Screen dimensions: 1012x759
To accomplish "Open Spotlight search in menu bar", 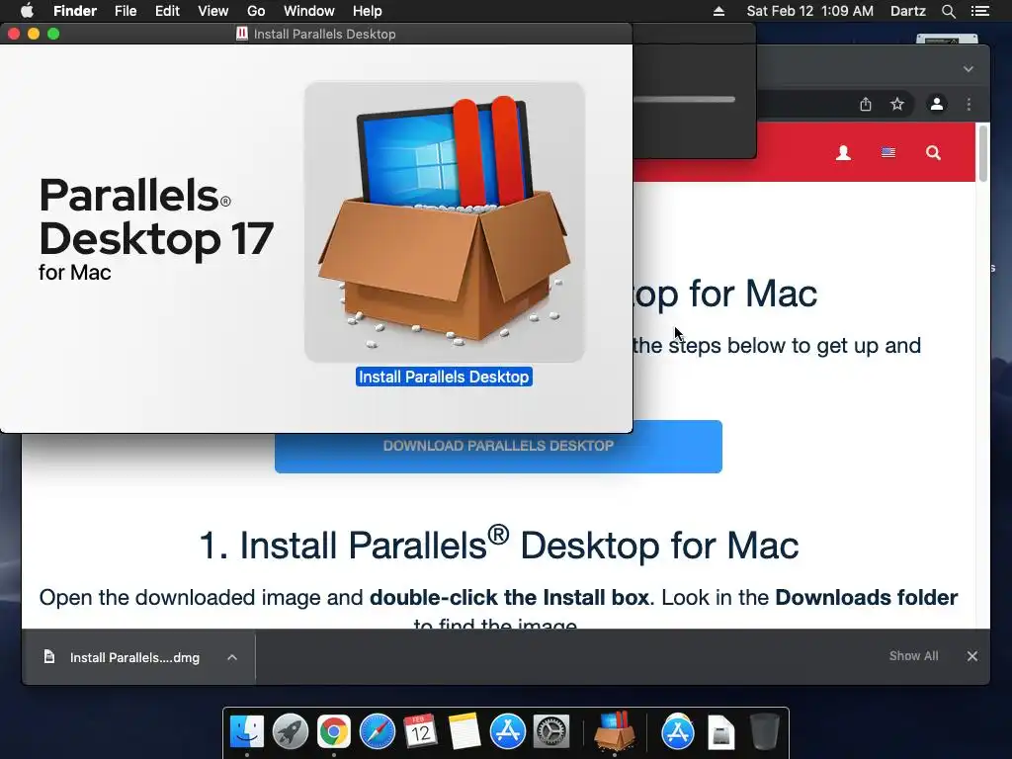I will (948, 11).
